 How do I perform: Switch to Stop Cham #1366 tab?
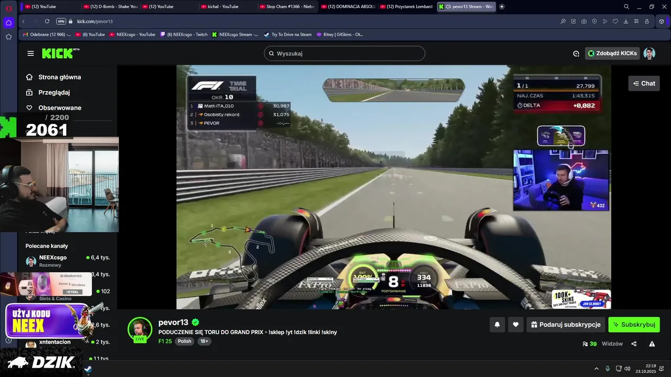coord(286,7)
